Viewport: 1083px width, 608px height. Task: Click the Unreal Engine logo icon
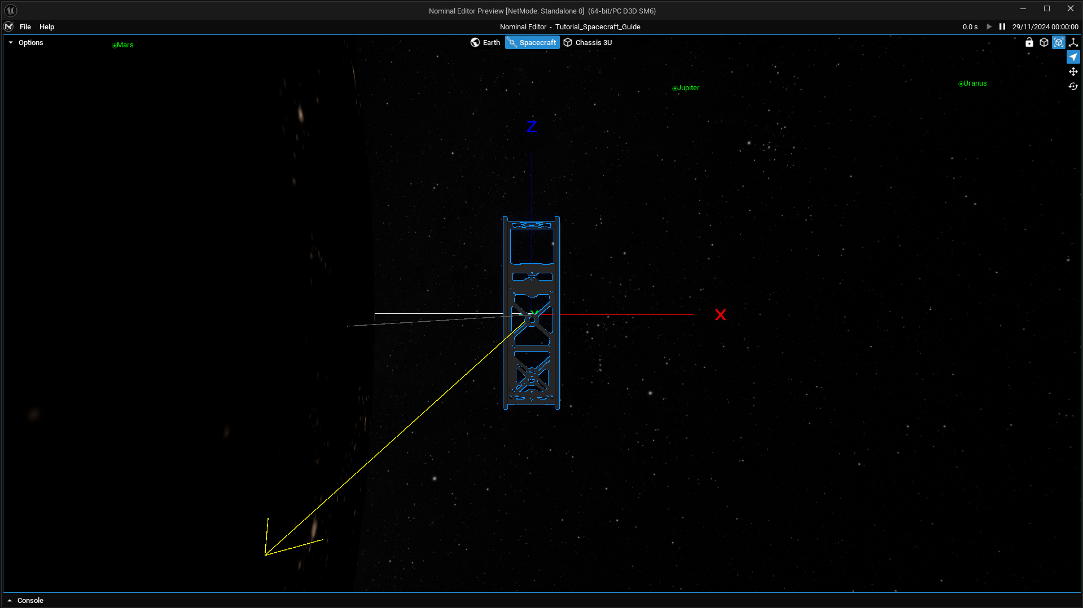(x=11, y=10)
